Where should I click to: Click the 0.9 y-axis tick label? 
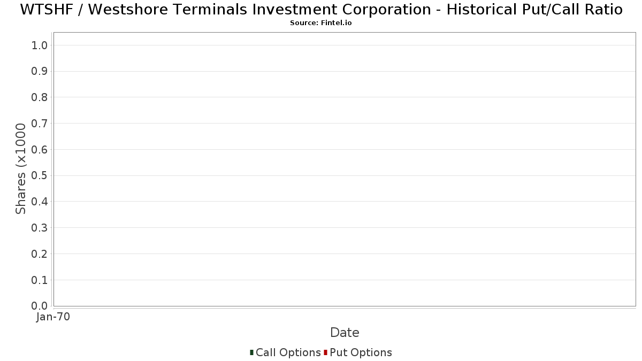tap(40, 72)
